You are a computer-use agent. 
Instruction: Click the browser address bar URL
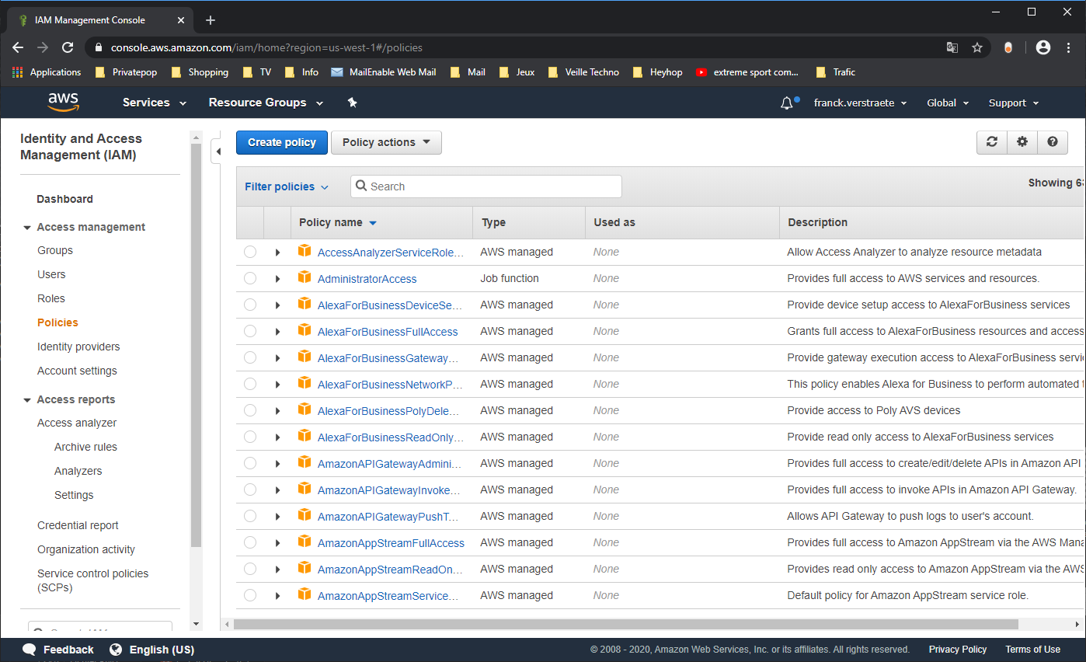[x=266, y=47]
